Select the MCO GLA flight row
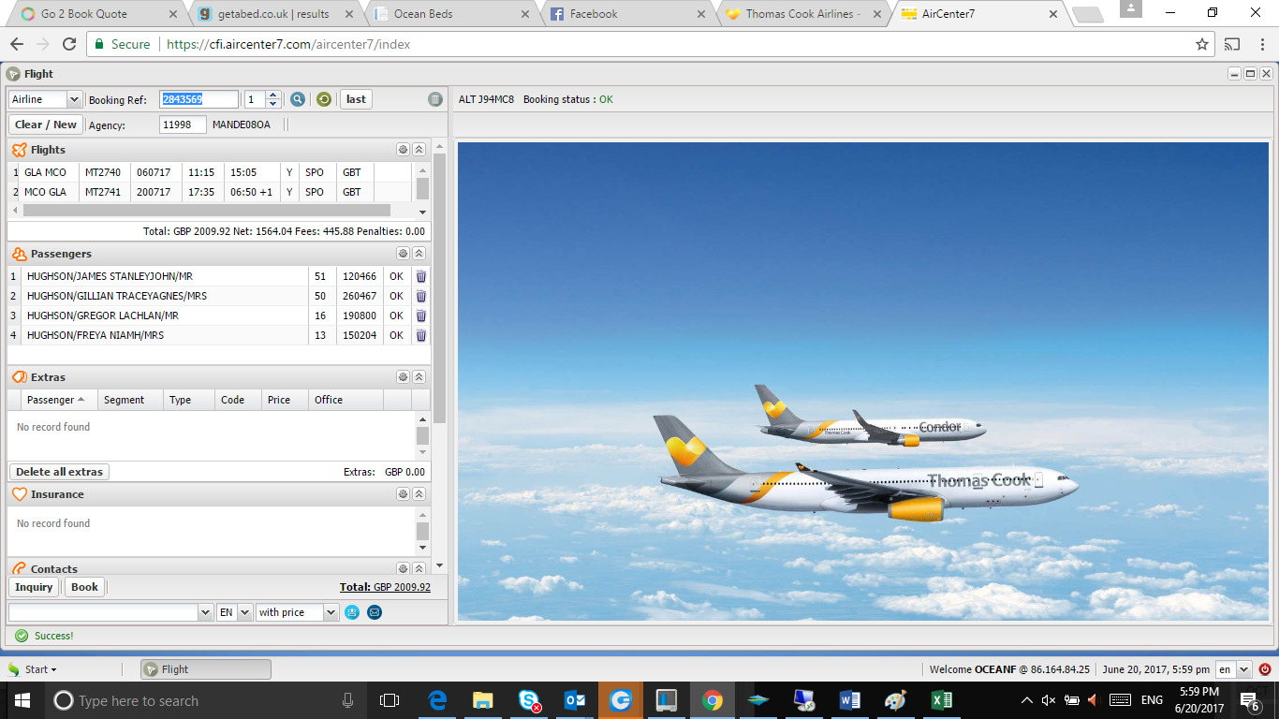Screen dimensions: 1279x719 tap(211, 192)
